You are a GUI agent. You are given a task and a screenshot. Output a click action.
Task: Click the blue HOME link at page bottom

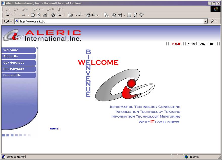coord(54,129)
